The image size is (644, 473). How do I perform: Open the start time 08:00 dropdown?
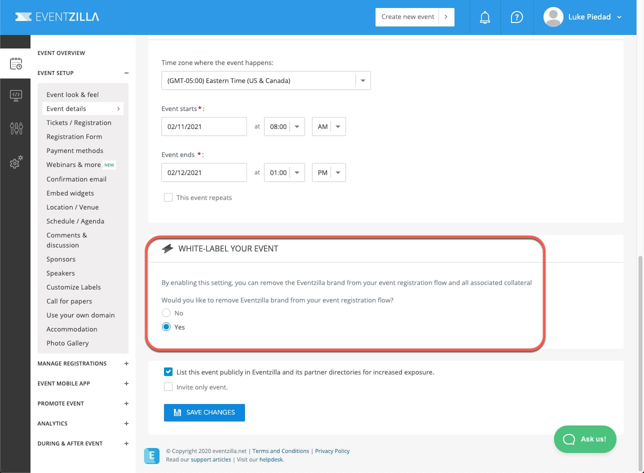284,126
